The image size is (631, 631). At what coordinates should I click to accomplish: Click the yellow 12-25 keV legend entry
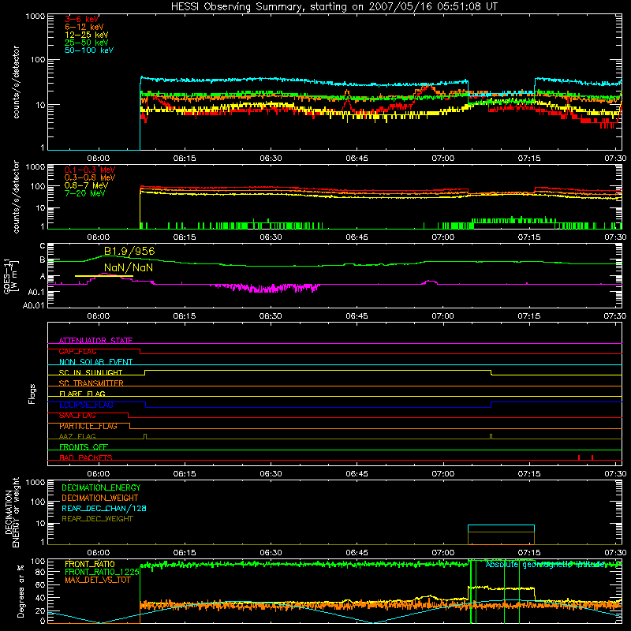tap(87, 35)
